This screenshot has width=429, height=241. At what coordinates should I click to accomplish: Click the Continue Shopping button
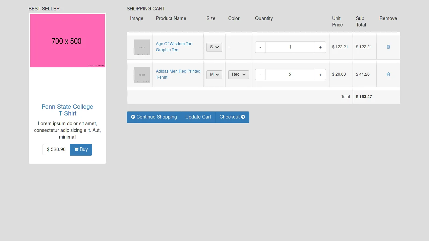154,117
